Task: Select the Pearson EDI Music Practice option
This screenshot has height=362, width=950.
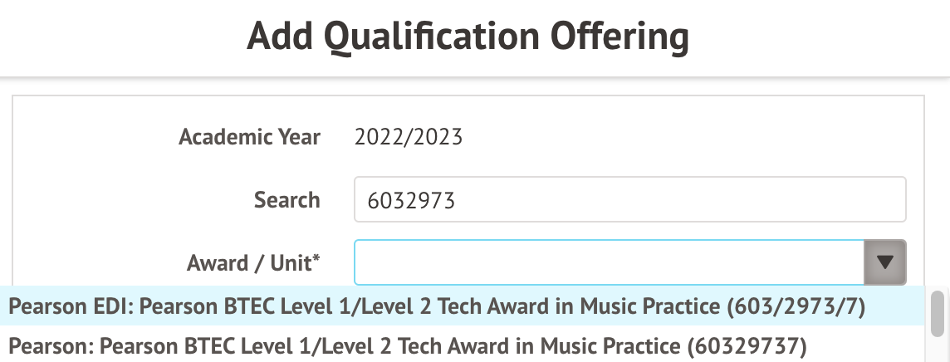Action: (x=437, y=307)
